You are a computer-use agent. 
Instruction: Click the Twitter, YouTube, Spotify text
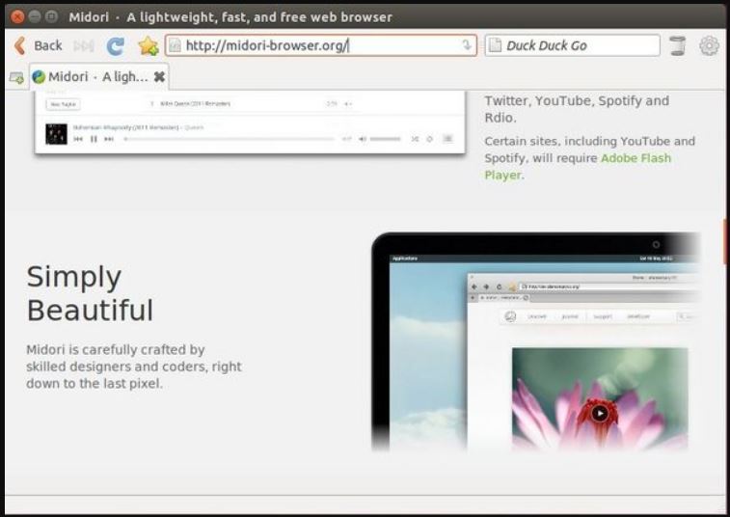pos(577,109)
